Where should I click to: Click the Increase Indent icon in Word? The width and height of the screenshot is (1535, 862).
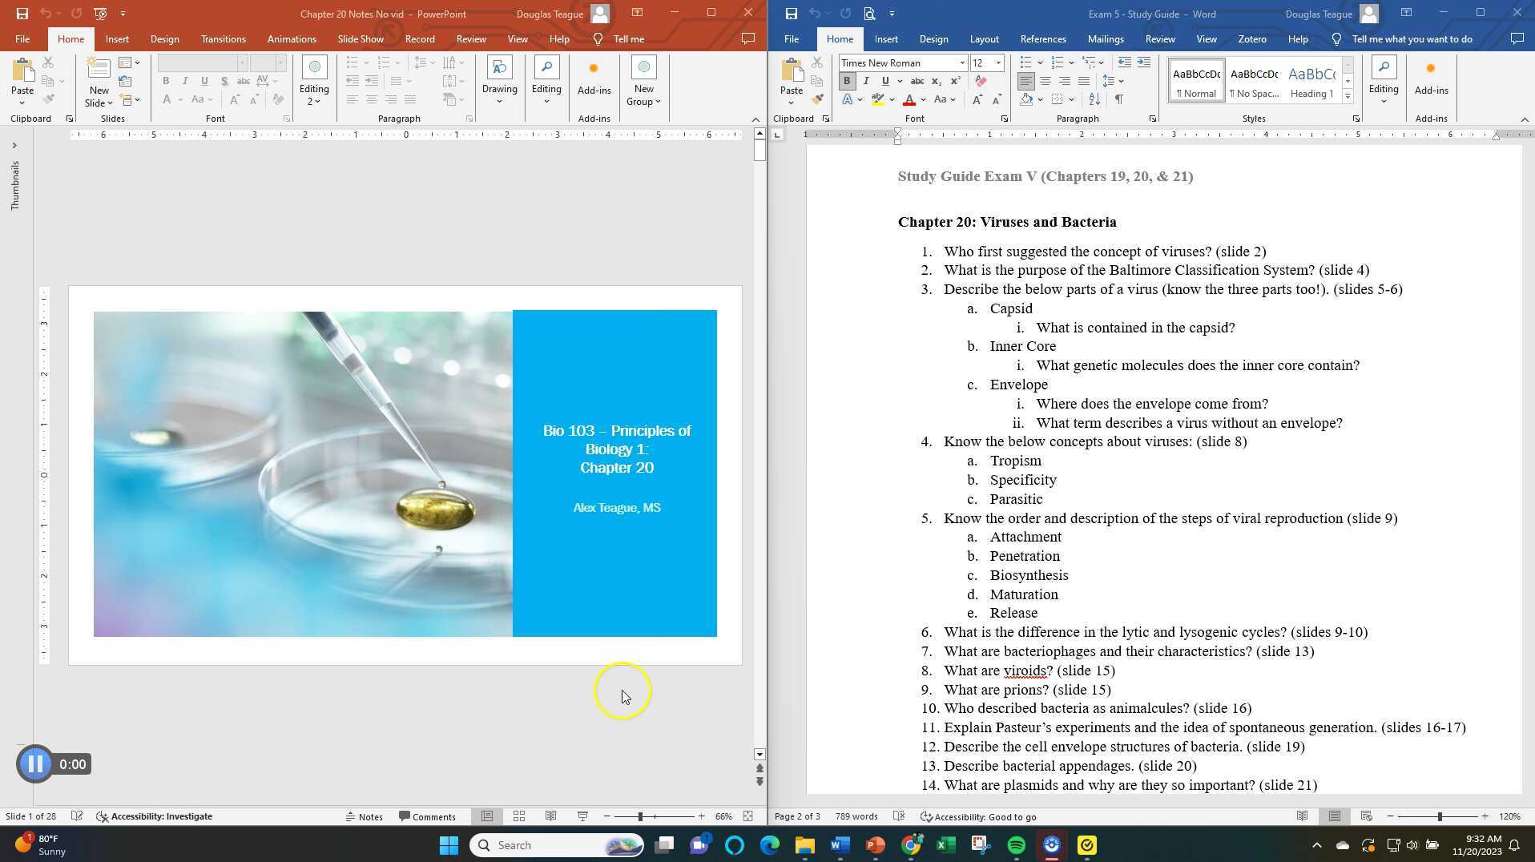(x=1144, y=62)
